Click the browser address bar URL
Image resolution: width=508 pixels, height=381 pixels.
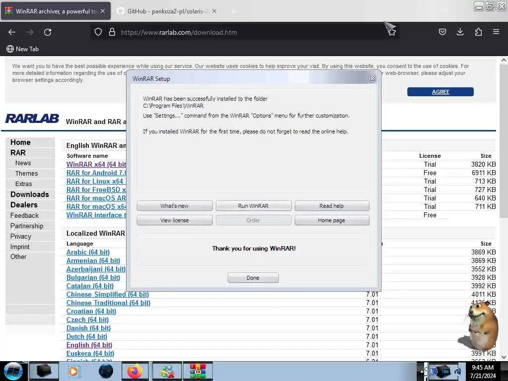pos(179,32)
